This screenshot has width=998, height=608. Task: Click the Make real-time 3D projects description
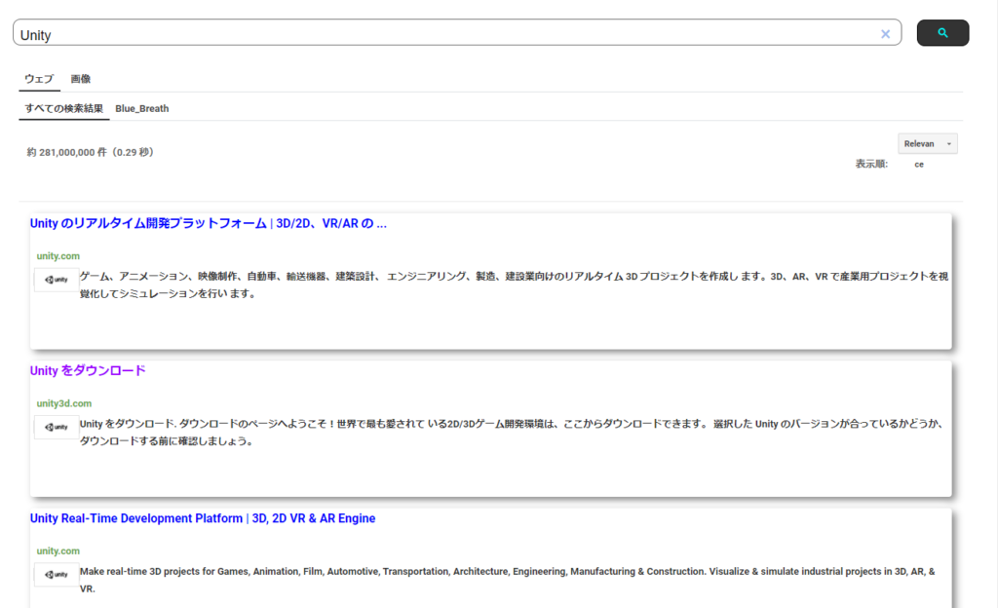point(507,579)
